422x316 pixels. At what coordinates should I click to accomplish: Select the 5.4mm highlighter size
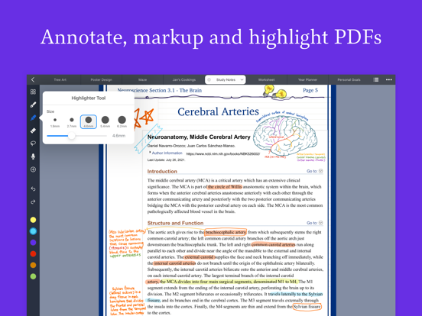pyautogui.click(x=105, y=121)
